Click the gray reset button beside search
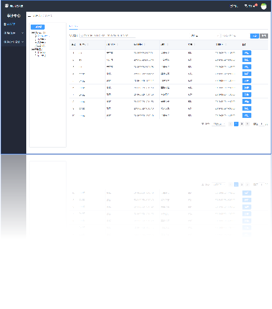Viewport: 272px width, 309px height. (264, 36)
